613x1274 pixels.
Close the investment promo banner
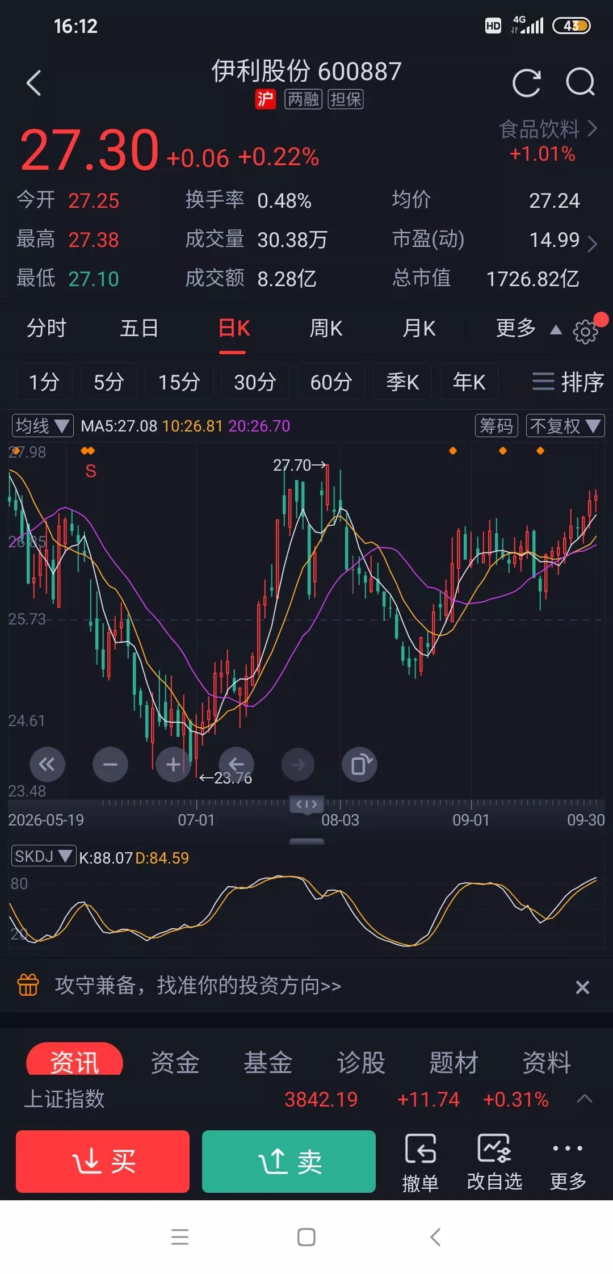click(x=582, y=987)
